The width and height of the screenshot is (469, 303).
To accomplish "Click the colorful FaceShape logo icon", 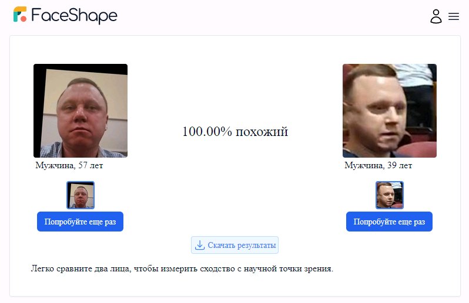I will point(20,14).
